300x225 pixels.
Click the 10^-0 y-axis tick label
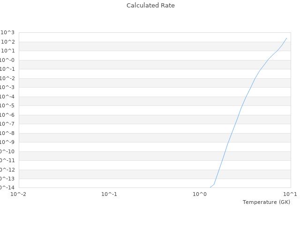(7, 60)
